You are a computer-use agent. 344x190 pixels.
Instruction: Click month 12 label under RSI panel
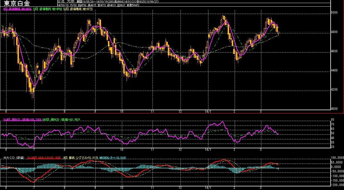click(180, 150)
